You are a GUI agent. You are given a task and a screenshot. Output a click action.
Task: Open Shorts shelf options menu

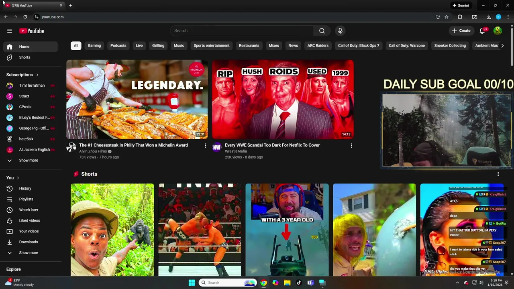tap(498, 174)
